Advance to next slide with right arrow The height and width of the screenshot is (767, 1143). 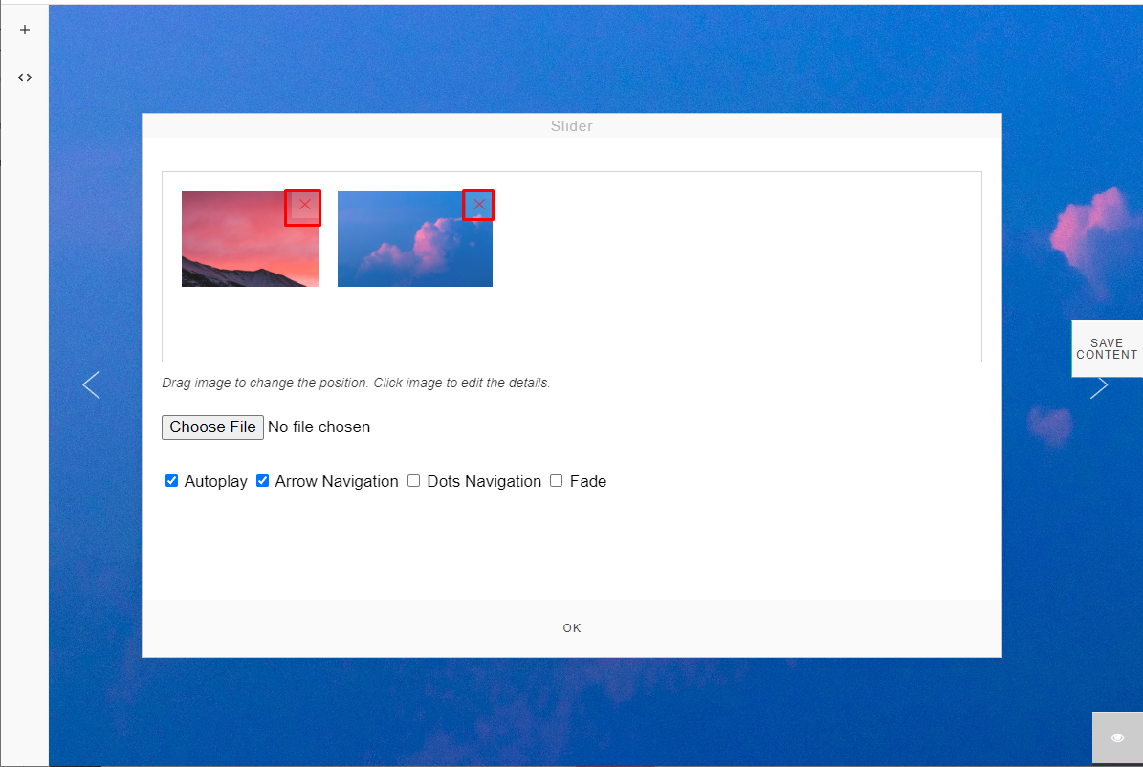point(1099,386)
